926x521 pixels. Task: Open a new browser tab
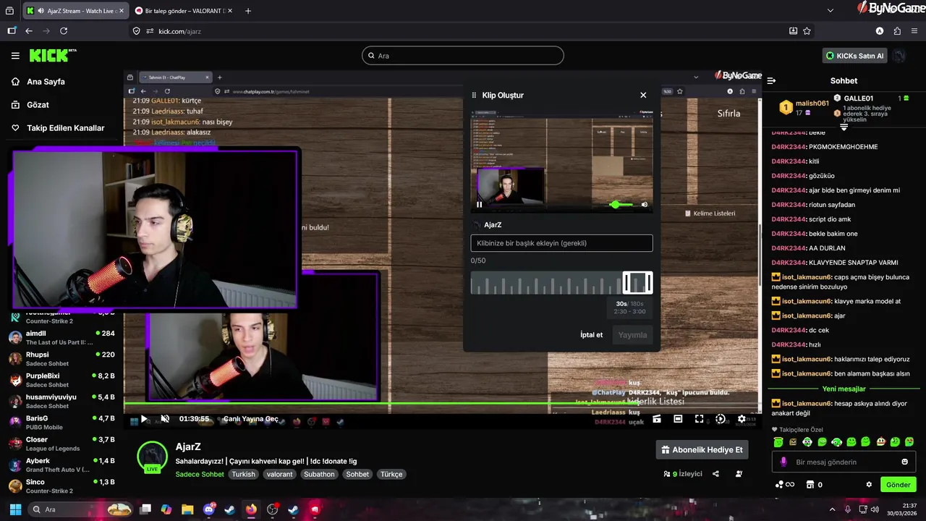pos(248,11)
